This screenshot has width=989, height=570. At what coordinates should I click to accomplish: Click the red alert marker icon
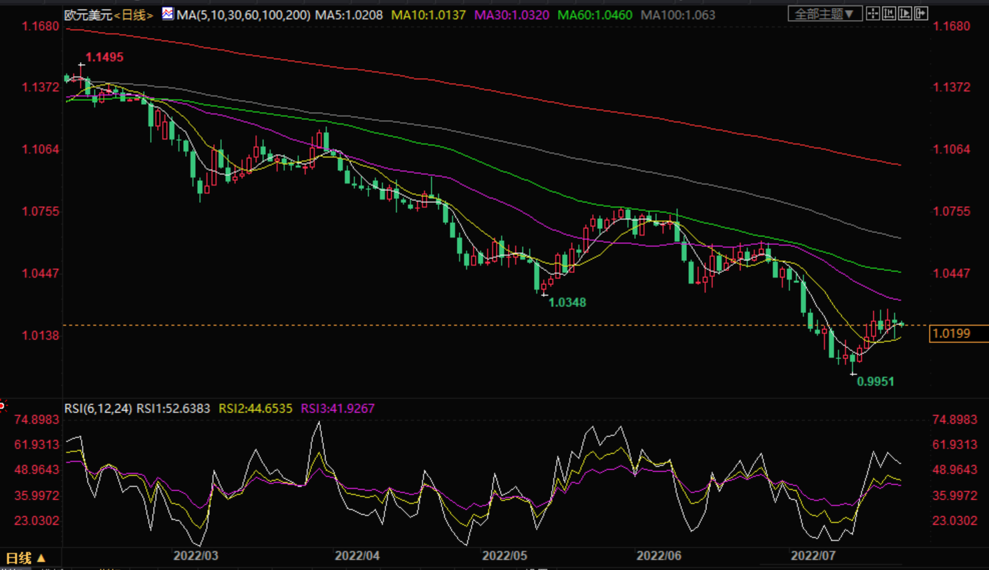[x=2, y=405]
